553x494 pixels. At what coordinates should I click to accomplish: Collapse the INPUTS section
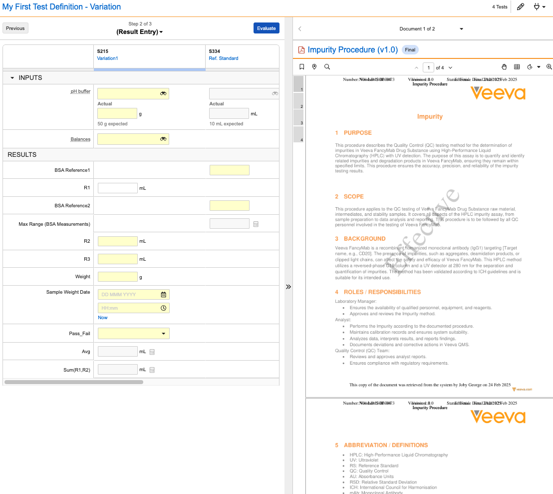coord(12,77)
